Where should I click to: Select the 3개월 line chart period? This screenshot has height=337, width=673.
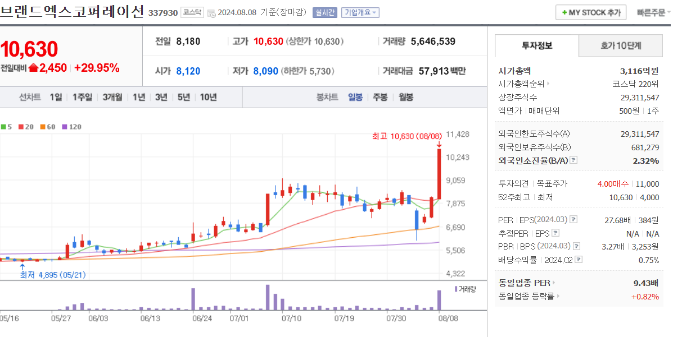pyautogui.click(x=112, y=97)
